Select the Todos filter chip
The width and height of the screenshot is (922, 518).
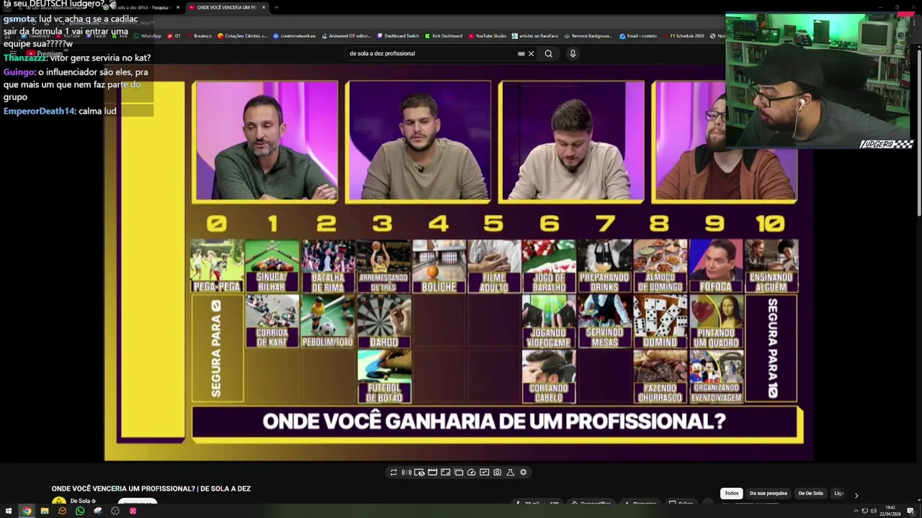click(731, 494)
